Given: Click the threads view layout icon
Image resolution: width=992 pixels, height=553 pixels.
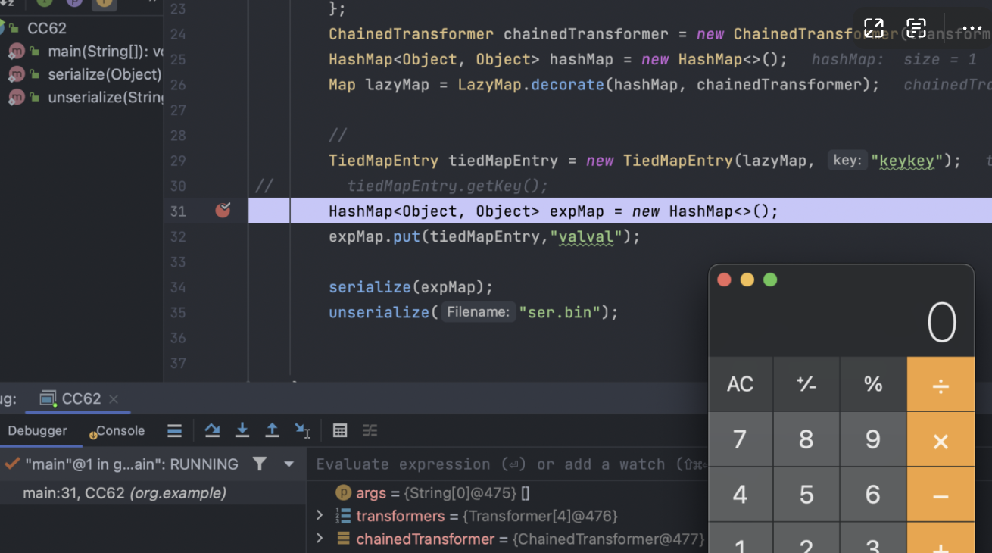Looking at the screenshot, I should click(174, 430).
